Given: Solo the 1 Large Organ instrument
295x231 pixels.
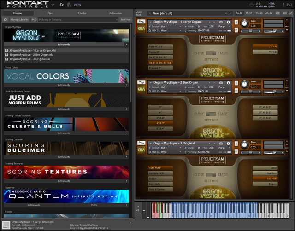Looking at the screenshot, I should [x=236, y=23].
